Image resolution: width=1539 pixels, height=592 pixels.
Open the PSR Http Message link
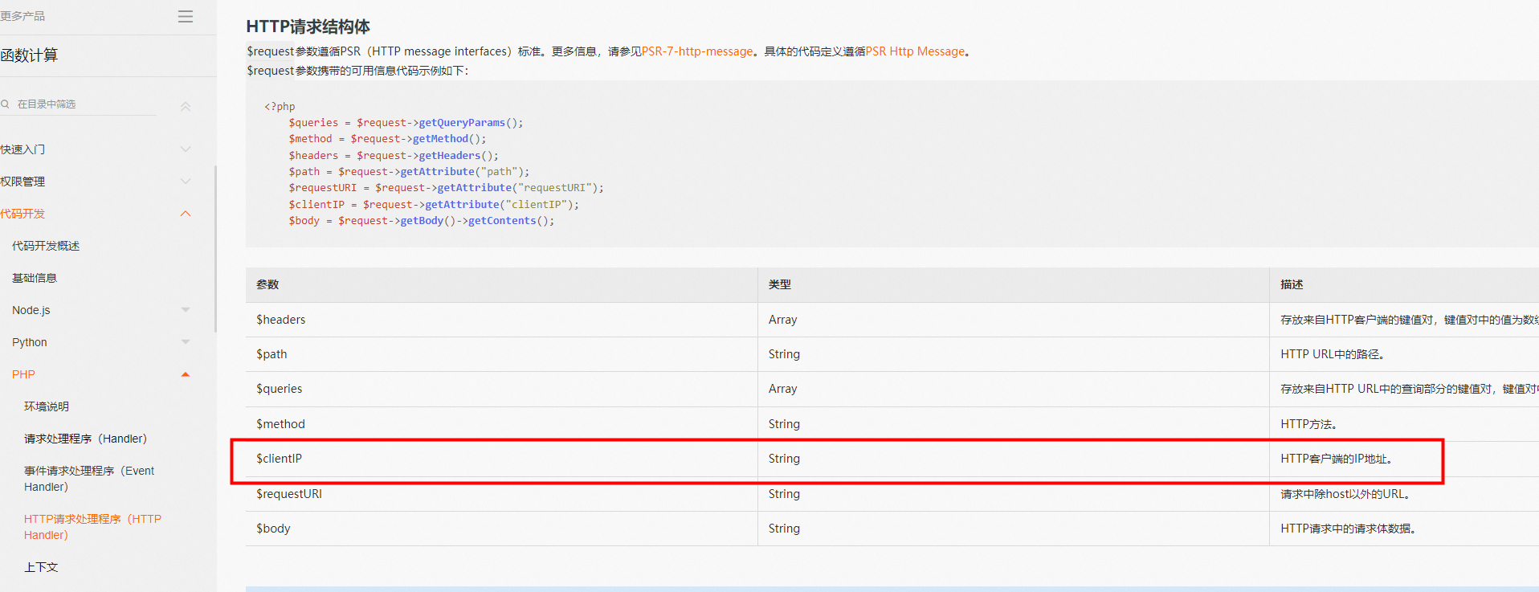915,51
